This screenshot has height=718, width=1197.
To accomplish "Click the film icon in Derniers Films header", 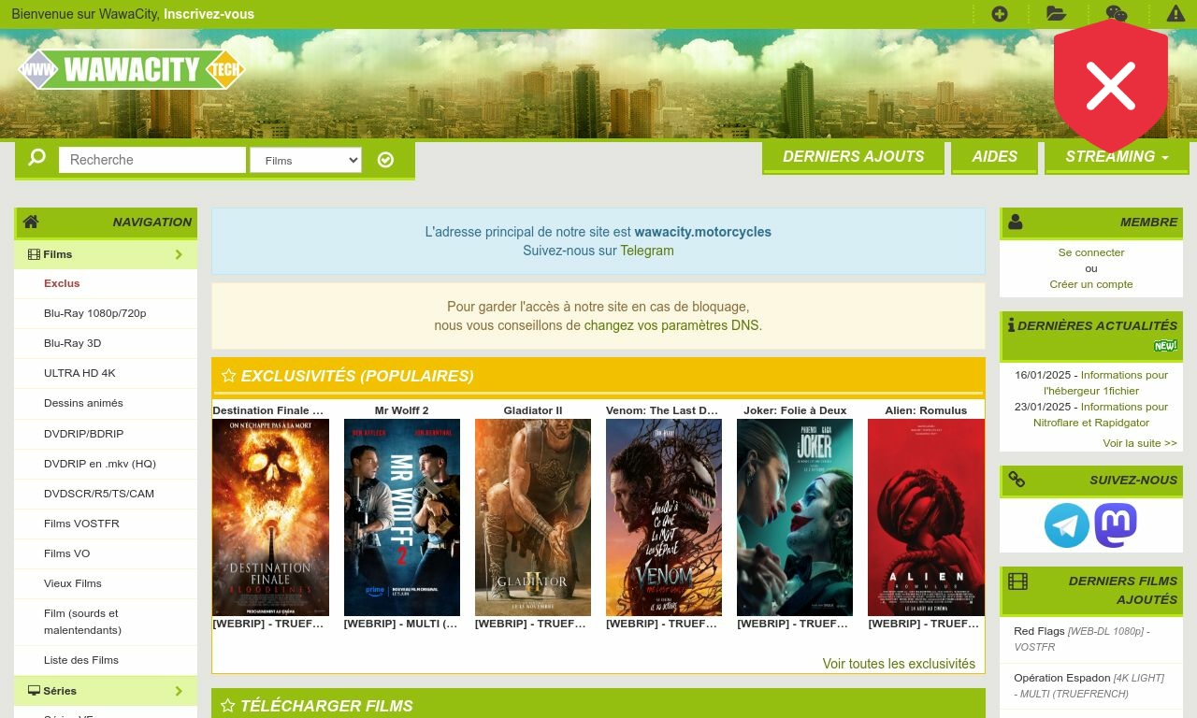I will point(1017,582).
